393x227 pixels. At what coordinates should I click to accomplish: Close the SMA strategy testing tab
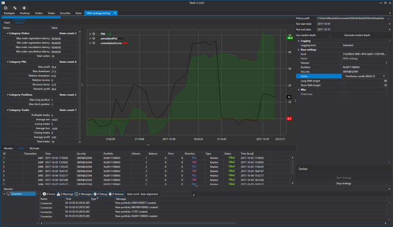pyautogui.click(x=115, y=13)
